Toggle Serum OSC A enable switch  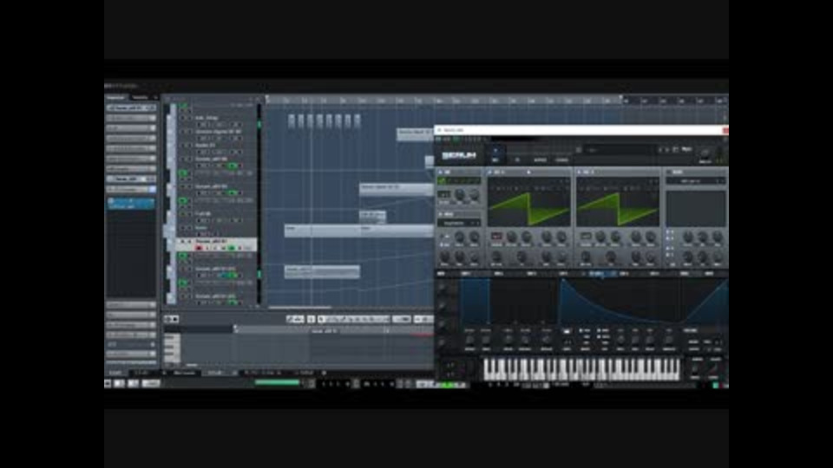(x=489, y=172)
